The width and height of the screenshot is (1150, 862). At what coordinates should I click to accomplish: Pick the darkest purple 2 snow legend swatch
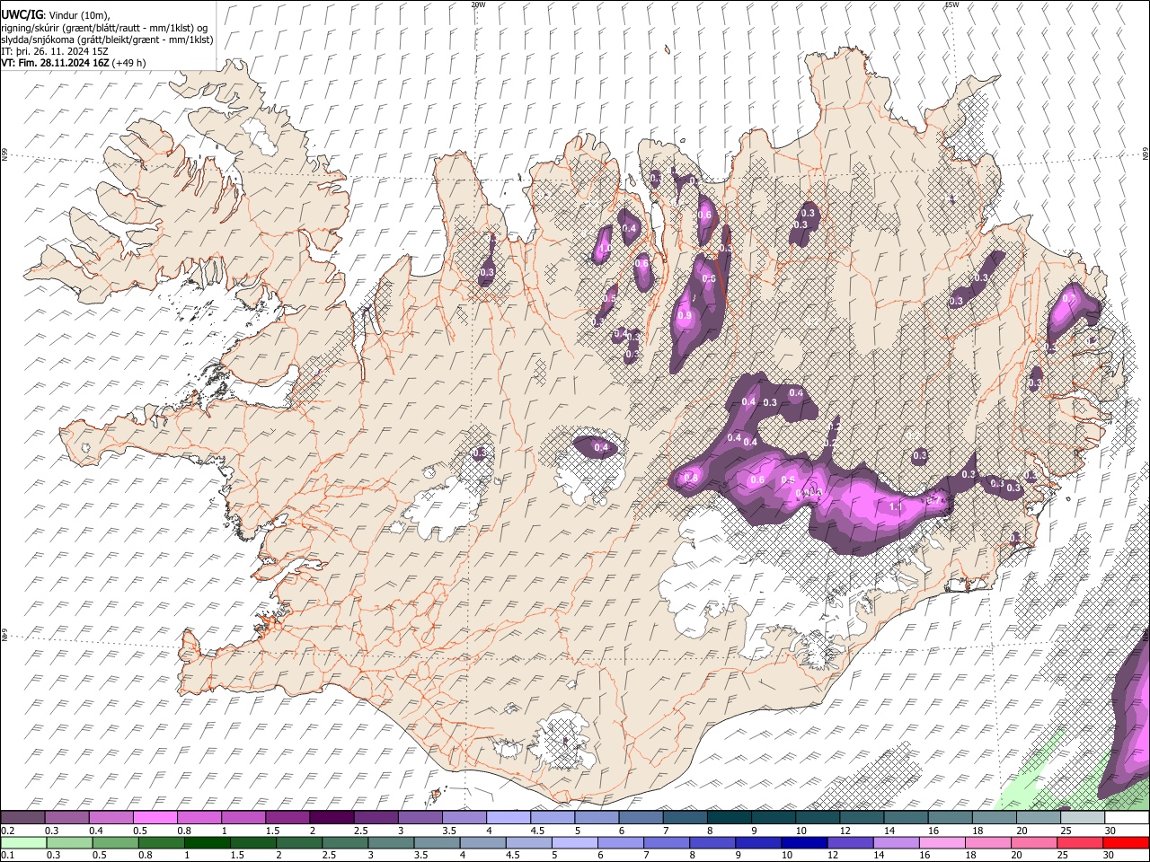(x=332, y=818)
